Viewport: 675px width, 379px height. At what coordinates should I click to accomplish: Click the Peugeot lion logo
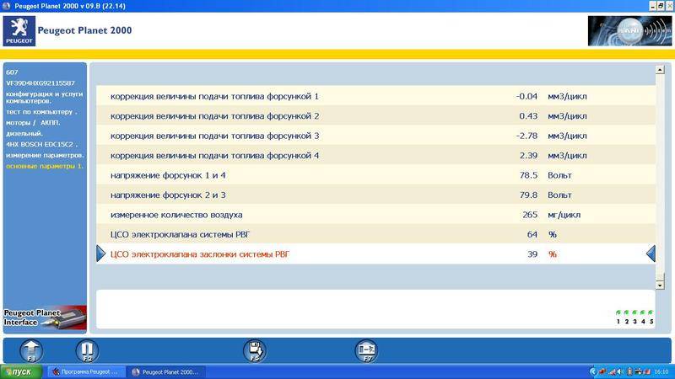tap(19, 31)
